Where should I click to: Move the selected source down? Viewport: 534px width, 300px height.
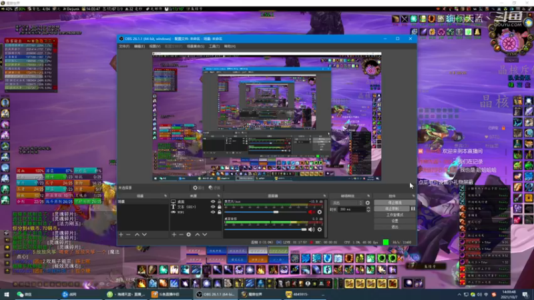click(205, 235)
